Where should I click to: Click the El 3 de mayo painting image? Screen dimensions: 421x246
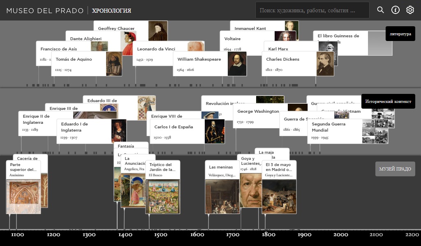(x=279, y=196)
